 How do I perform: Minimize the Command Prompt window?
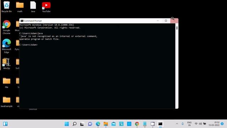158,21
